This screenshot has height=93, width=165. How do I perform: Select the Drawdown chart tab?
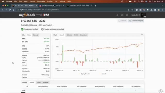84,35
